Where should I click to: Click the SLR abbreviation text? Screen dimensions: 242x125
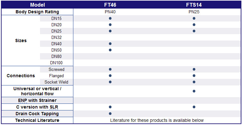tap(54, 107)
